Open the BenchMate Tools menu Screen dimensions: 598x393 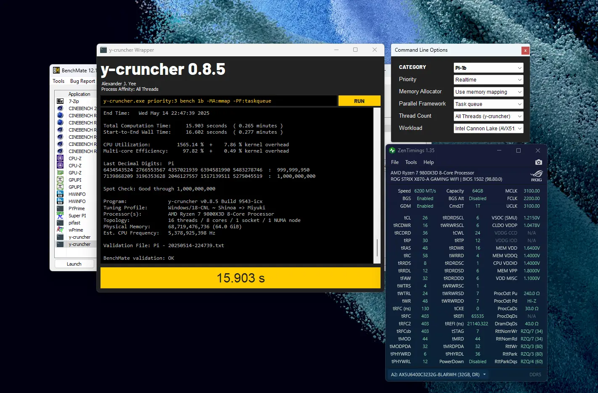pyautogui.click(x=58, y=81)
